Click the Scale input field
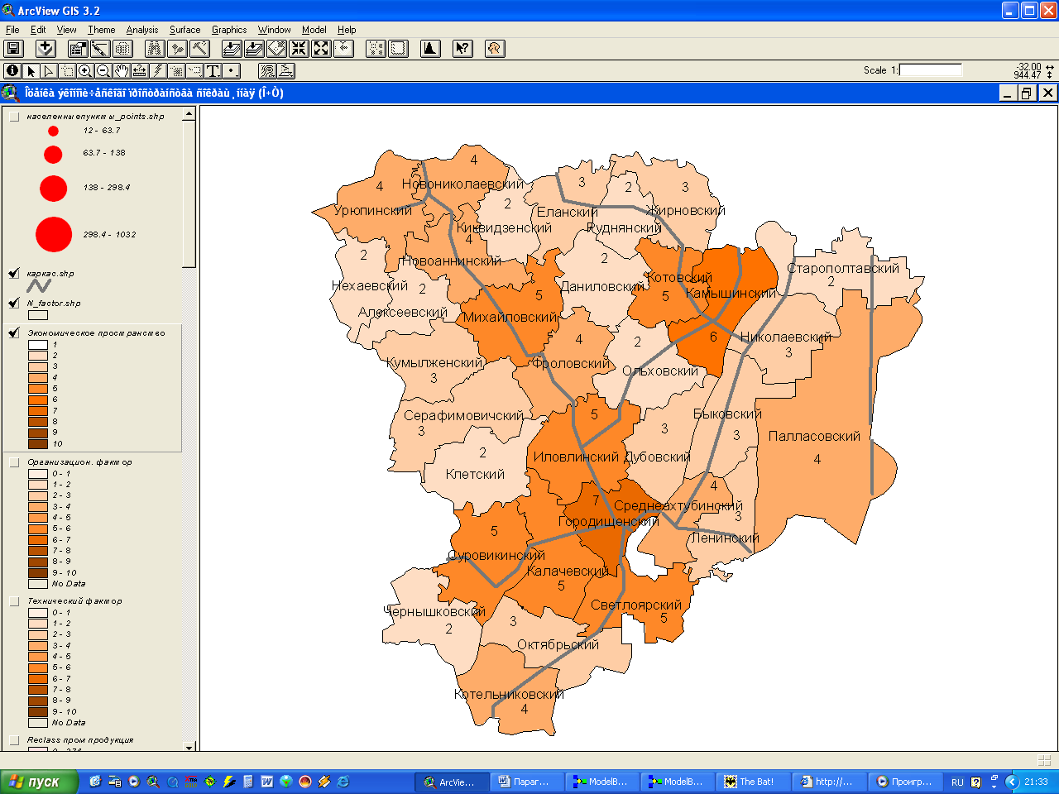 pos(931,70)
